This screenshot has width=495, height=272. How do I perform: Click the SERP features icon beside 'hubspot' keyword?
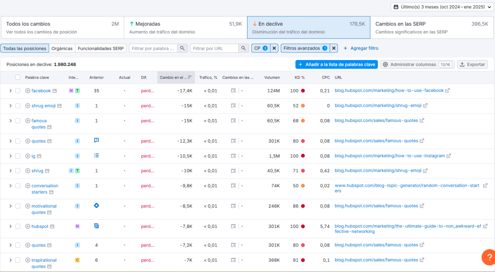coord(52,227)
